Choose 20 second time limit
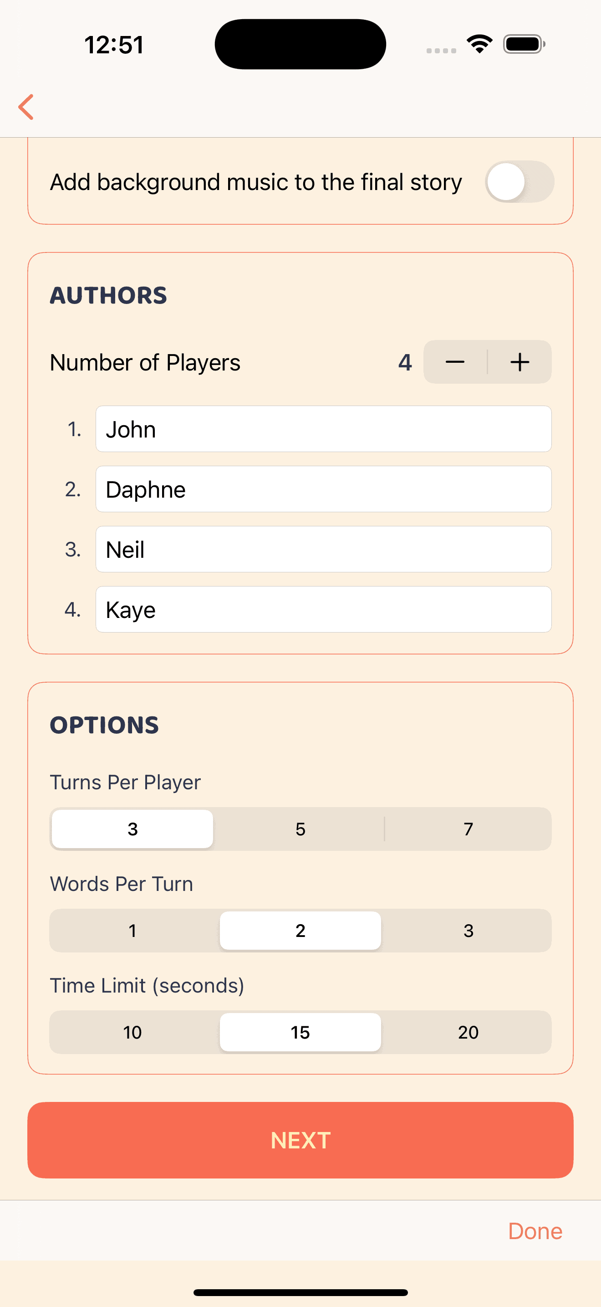 pos(468,1032)
